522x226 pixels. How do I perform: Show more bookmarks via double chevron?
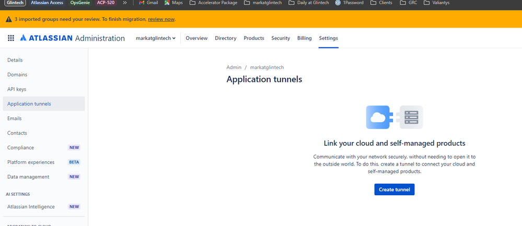[125, 3]
